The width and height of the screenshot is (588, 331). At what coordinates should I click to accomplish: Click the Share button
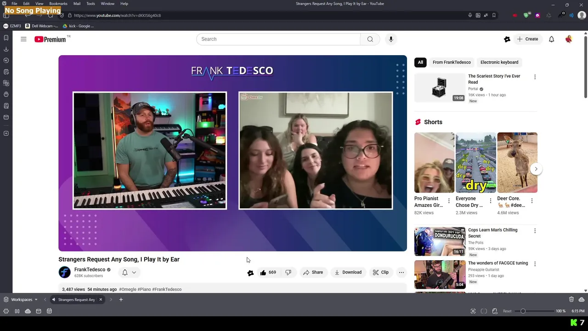(x=313, y=273)
